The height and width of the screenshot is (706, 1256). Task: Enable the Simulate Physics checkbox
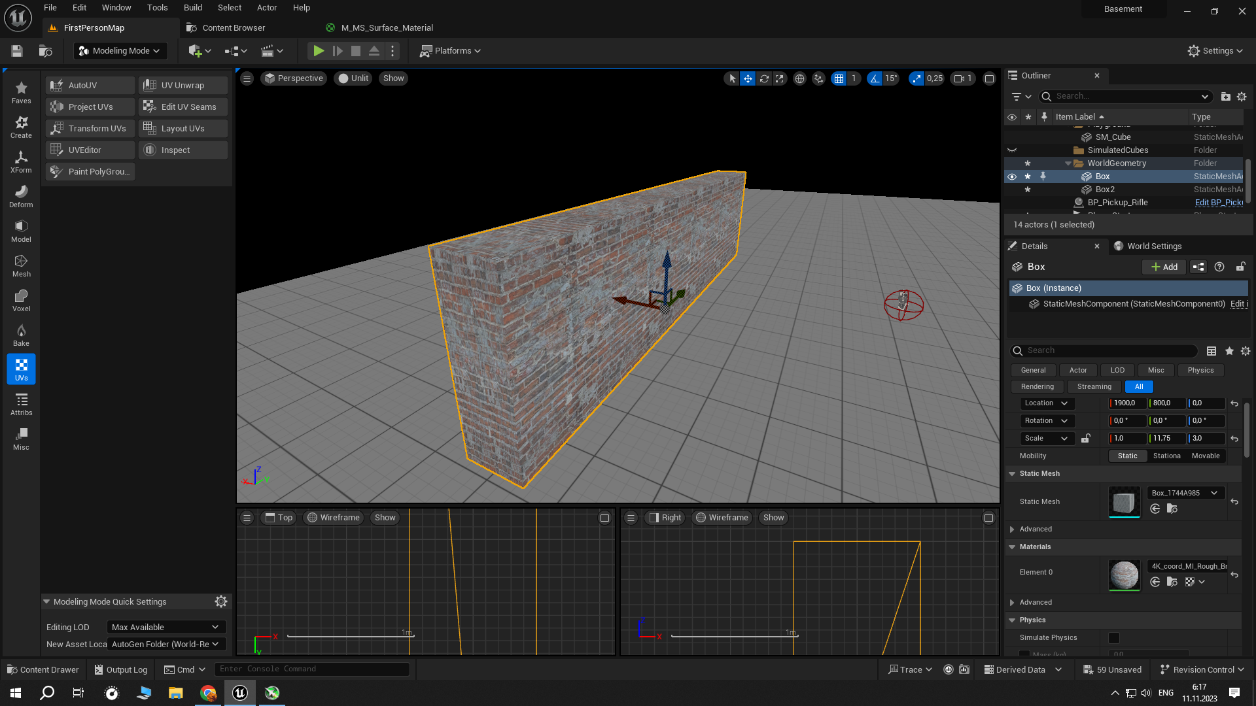click(x=1113, y=637)
